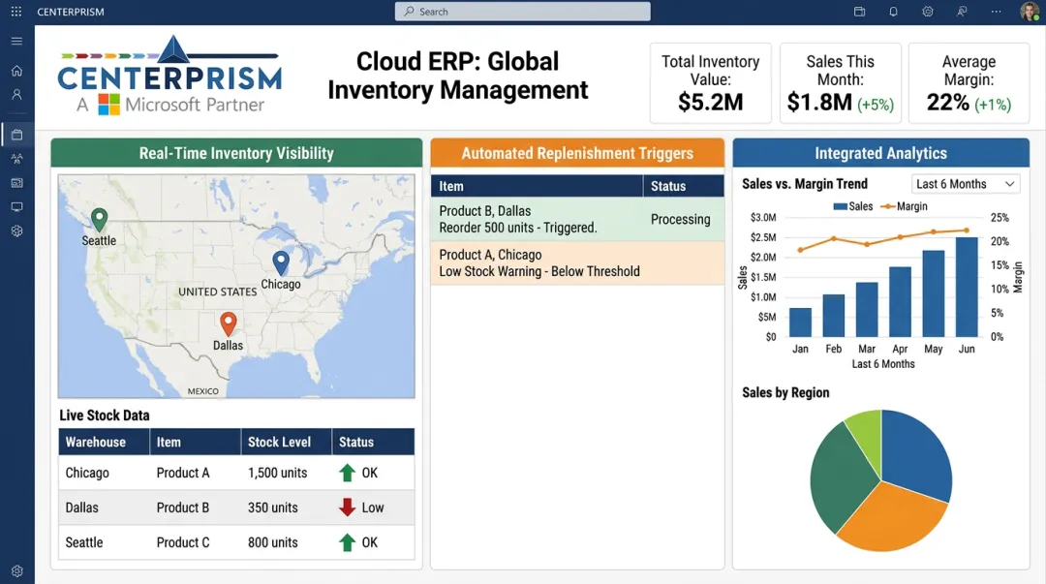Select the Integrated Analytics header

(x=880, y=153)
